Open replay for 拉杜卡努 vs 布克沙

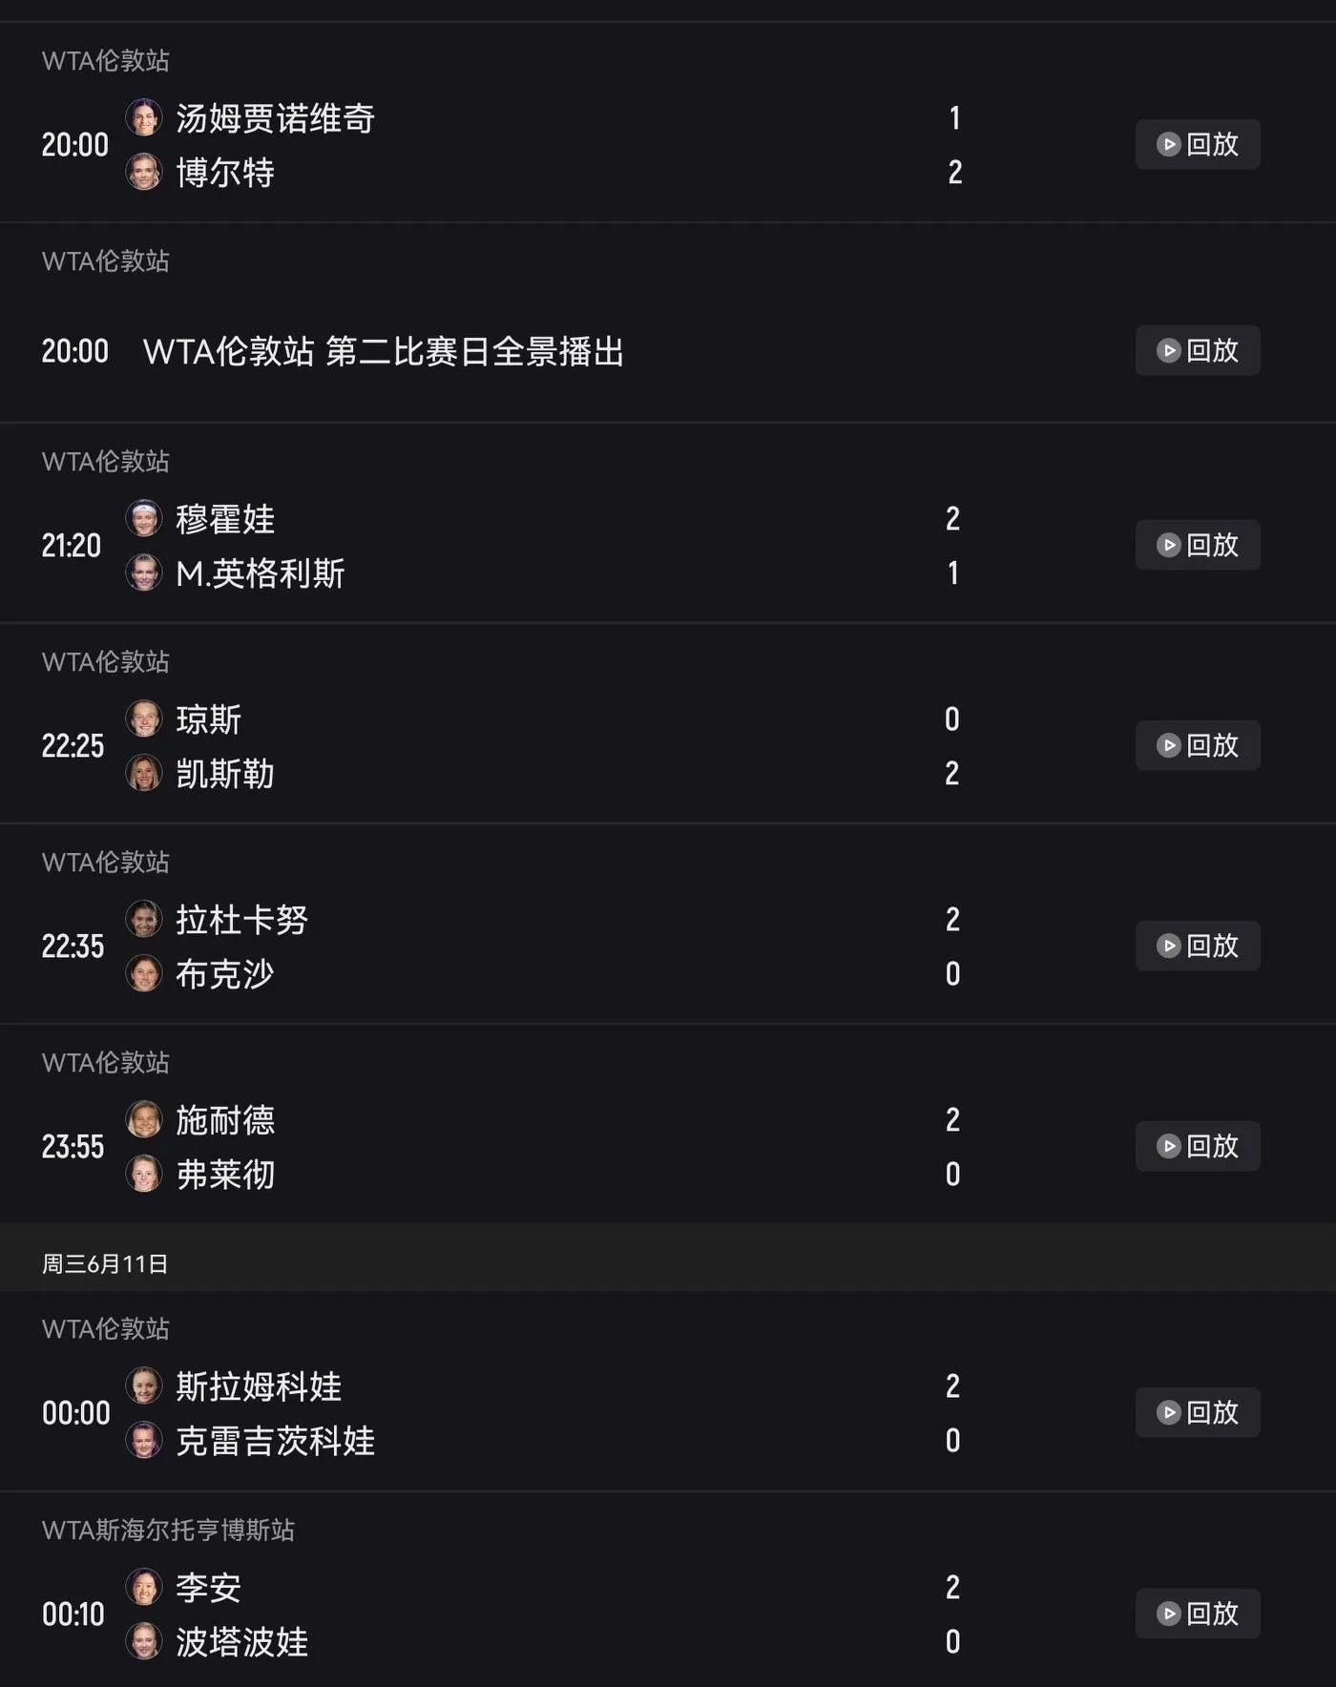1198,946
